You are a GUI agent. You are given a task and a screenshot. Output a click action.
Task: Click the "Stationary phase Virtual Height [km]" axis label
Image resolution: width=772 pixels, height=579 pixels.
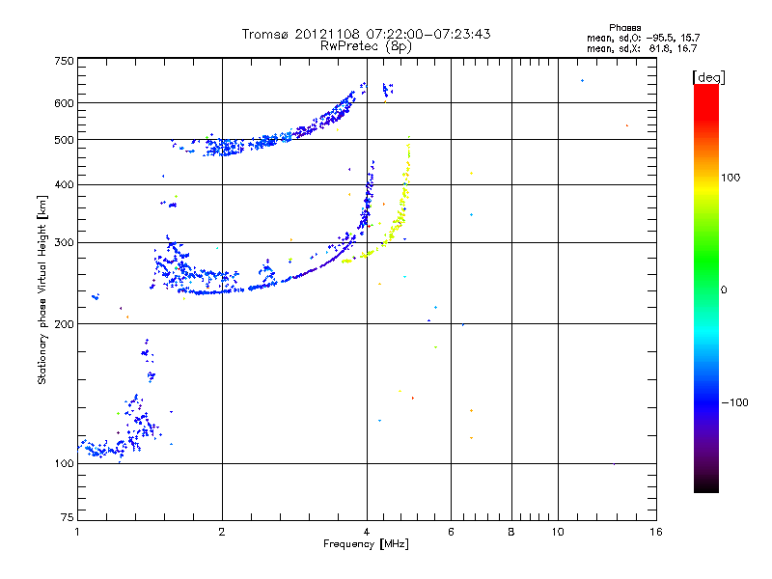[x=42, y=289]
